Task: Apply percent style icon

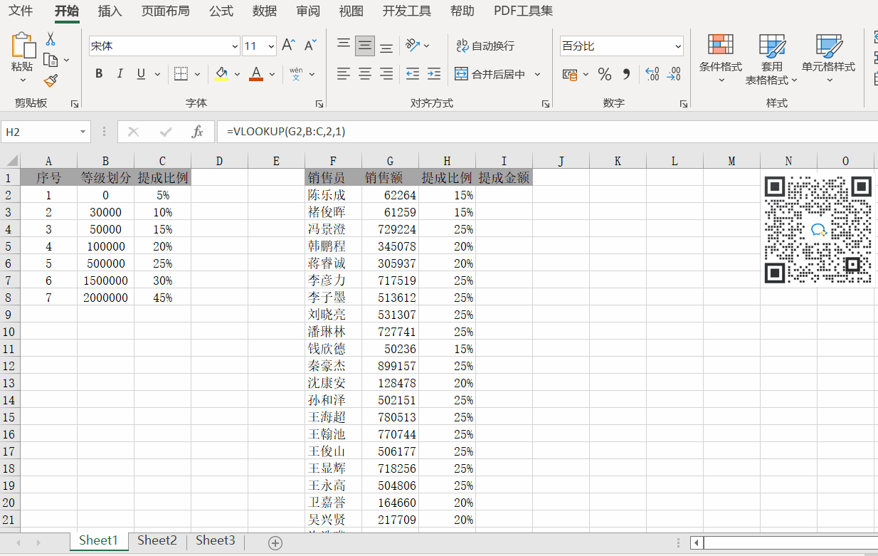Action: [605, 74]
